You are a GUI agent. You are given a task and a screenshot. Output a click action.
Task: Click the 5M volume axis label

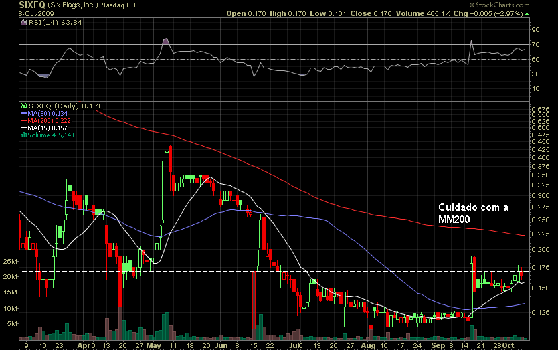[12, 324]
